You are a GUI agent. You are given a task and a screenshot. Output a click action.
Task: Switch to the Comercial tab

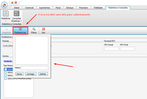pyautogui.click(x=29, y=8)
